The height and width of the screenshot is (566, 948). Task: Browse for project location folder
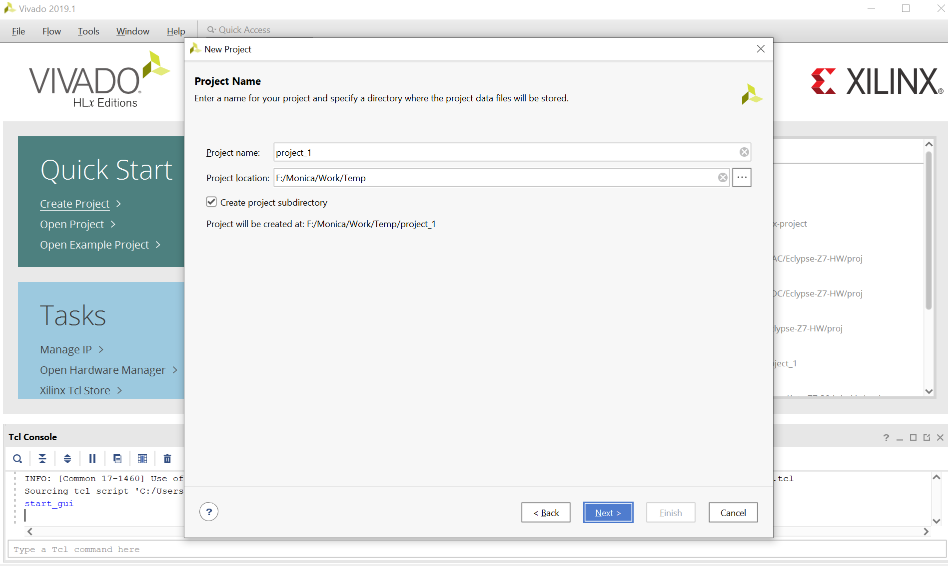pyautogui.click(x=742, y=178)
